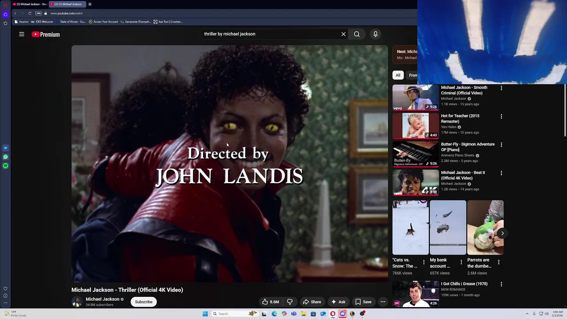Open Spotify in Opera sidebar
The height and width of the screenshot is (319, 567).
tap(5, 166)
